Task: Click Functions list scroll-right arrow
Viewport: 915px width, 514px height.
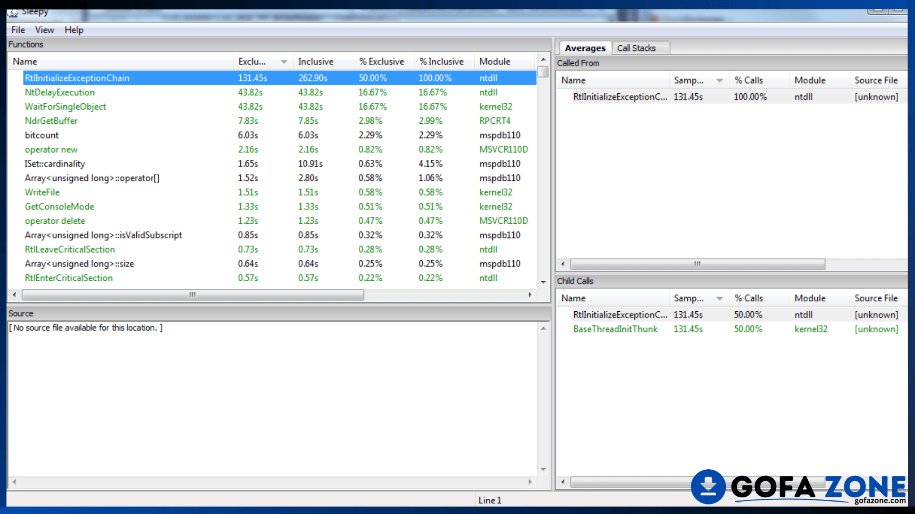Action: point(530,295)
